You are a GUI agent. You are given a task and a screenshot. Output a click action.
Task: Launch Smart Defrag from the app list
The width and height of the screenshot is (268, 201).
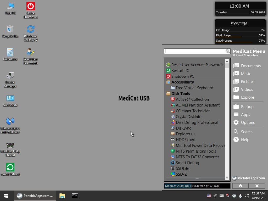click(x=185, y=163)
